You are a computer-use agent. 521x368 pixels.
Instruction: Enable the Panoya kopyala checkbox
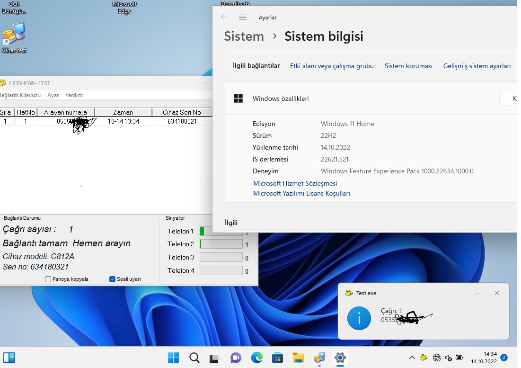[48, 279]
